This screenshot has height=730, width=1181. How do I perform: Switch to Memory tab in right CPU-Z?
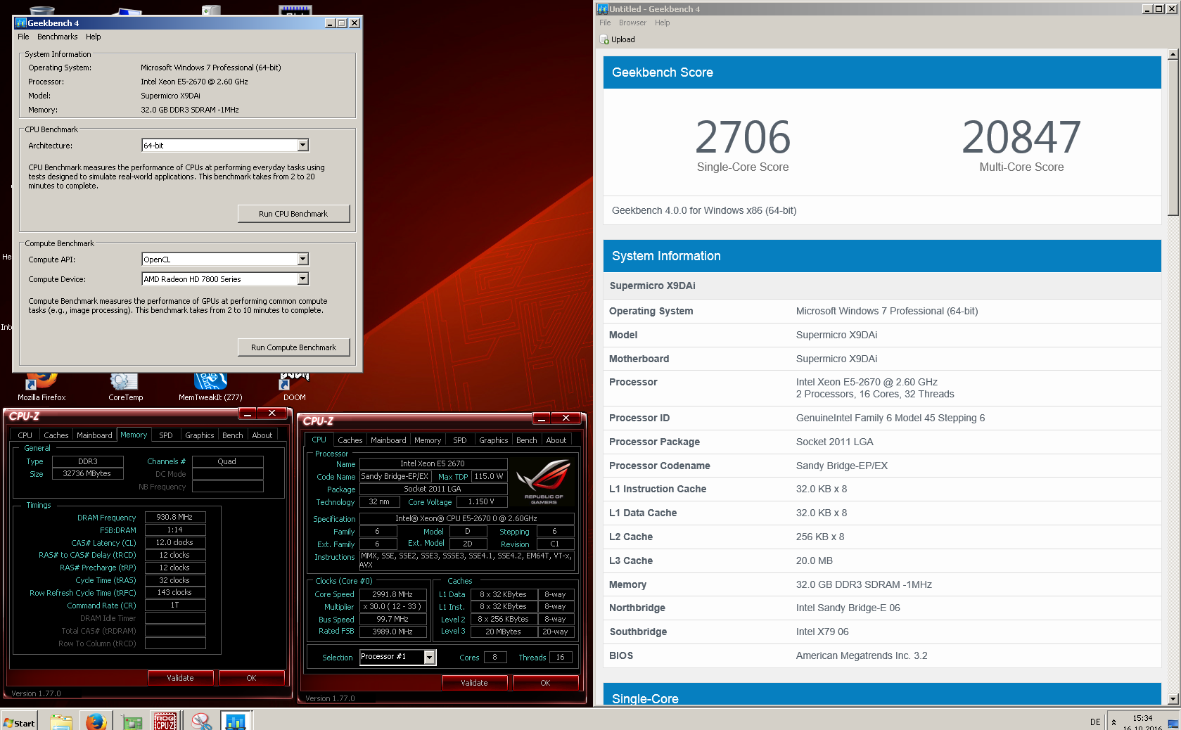click(x=428, y=440)
